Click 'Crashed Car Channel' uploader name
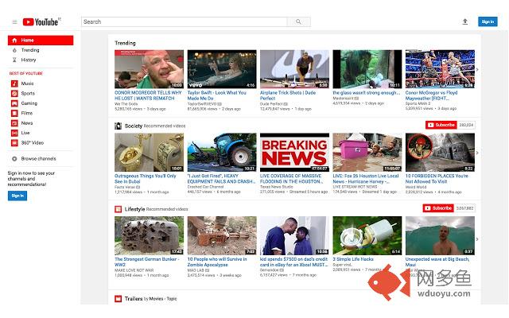This screenshot has height=318, width=509. (205, 187)
